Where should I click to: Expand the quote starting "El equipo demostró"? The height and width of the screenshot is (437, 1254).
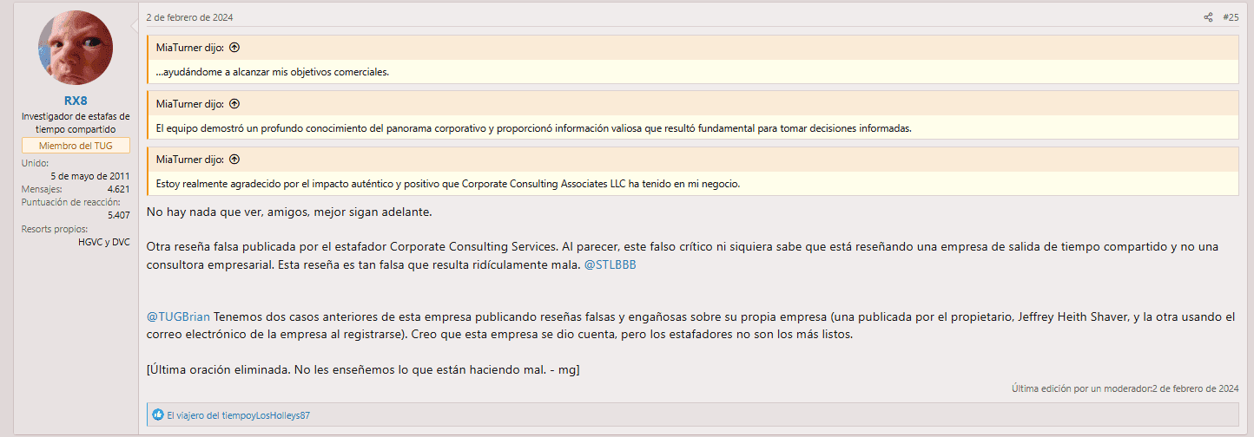pyautogui.click(x=533, y=128)
